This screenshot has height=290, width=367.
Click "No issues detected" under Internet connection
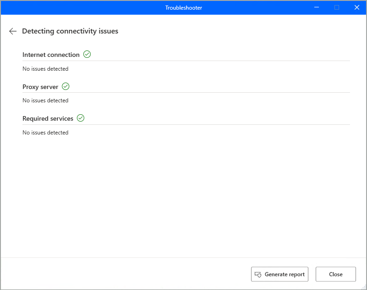point(45,69)
